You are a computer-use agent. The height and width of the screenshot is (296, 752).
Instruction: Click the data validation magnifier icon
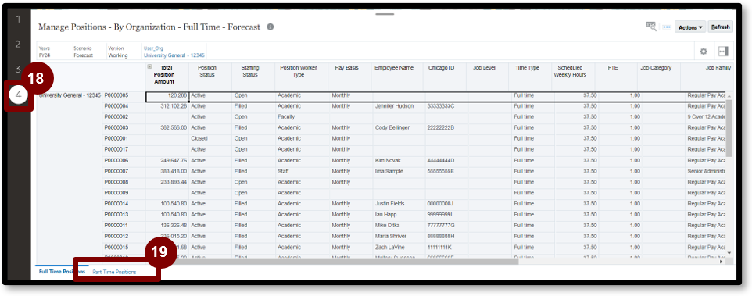click(651, 27)
